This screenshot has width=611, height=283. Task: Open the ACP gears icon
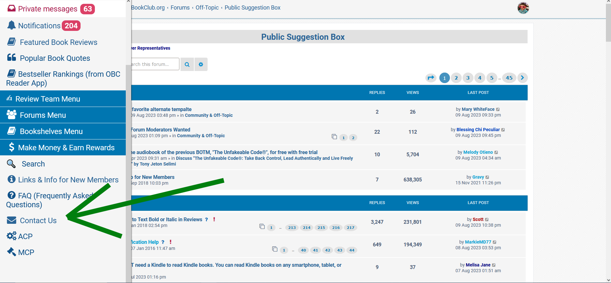click(x=11, y=236)
